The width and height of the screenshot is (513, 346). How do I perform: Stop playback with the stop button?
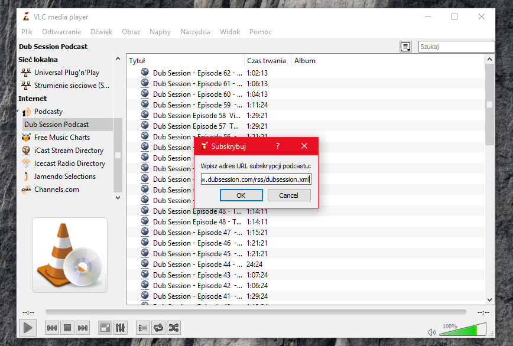tap(67, 328)
